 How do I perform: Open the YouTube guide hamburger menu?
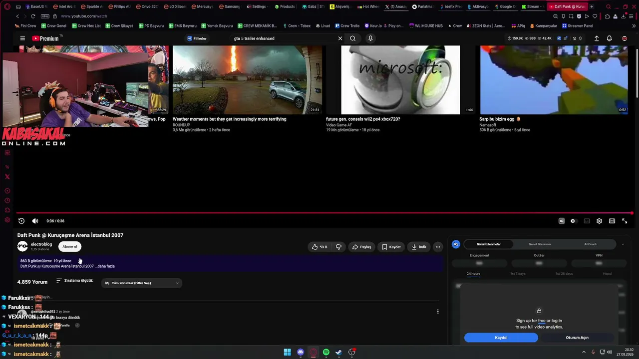[x=22, y=38]
